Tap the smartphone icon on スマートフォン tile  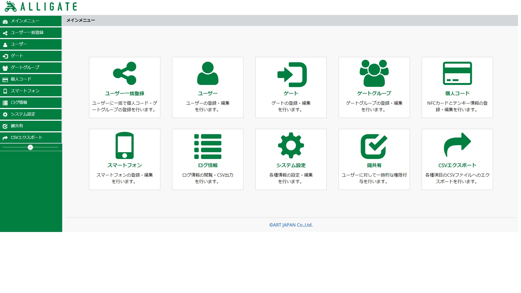125,145
